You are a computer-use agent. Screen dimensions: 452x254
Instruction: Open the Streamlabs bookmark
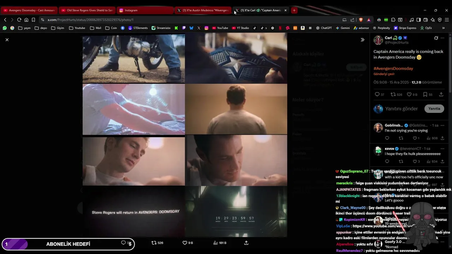161,28
